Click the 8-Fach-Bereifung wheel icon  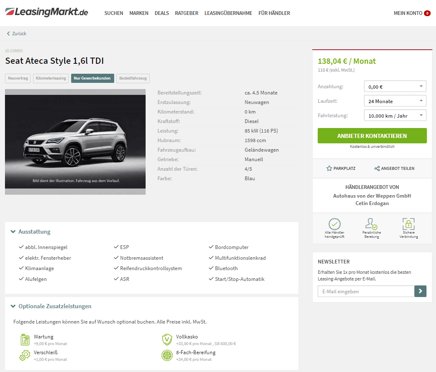point(167,355)
